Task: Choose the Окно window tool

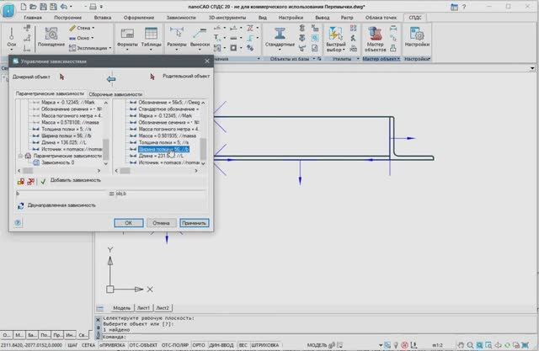Action: point(79,38)
